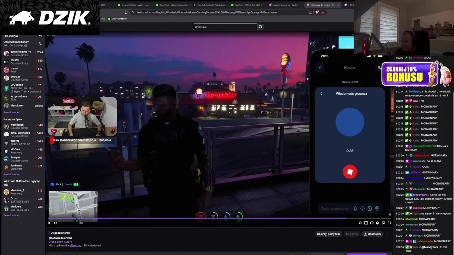454x255 pixels.
Task: Collapse the Dla ciebie sidebar
Action: (x=40, y=36)
